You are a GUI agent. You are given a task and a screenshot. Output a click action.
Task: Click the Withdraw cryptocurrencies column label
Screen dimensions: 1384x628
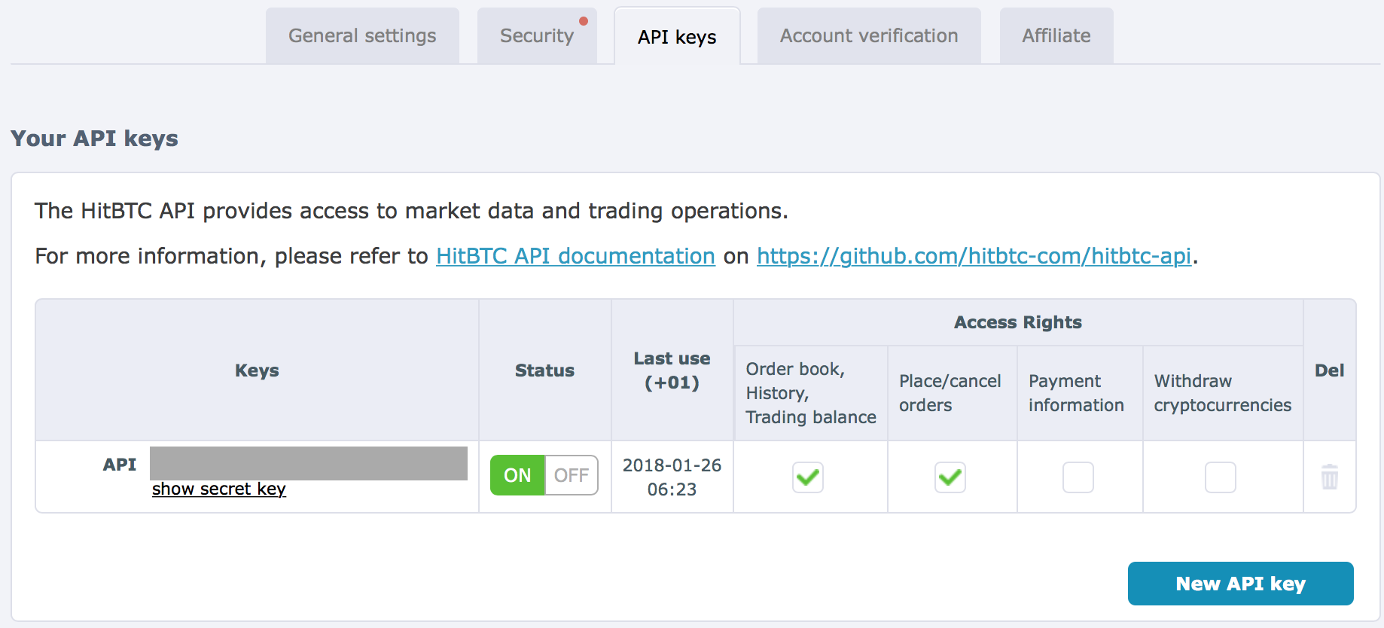(1223, 393)
